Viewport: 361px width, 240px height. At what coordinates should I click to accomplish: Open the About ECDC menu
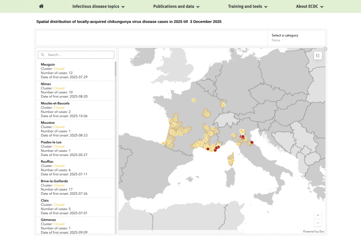(310, 6)
